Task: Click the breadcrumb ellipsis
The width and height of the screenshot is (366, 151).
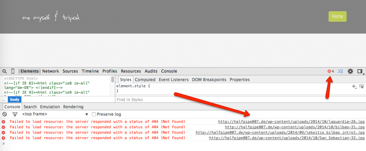Action: click(4, 100)
